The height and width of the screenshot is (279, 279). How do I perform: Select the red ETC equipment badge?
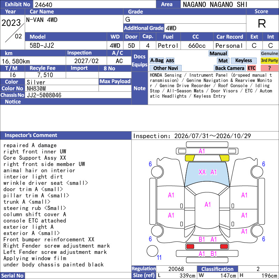[x=251, y=68]
